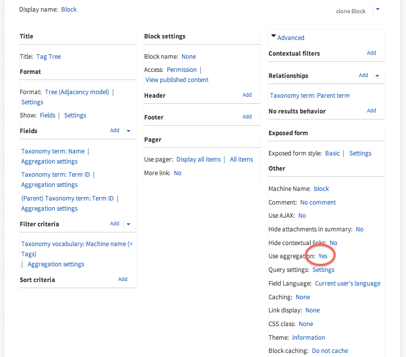Add a contextual filter
Screen dimensions: 406x357
[x=372, y=53]
